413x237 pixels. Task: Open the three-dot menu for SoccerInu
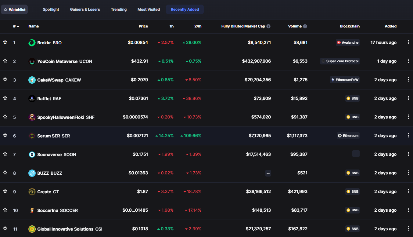[x=409, y=210]
